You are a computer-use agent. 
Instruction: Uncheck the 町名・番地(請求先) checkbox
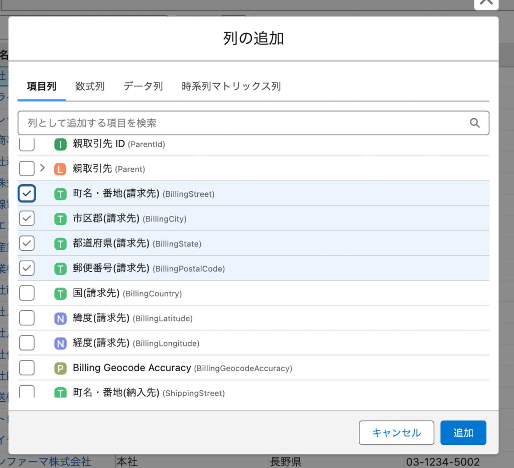click(27, 194)
